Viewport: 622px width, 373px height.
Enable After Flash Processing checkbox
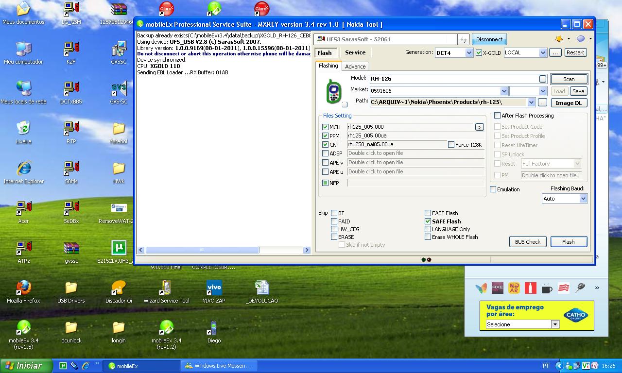tap(497, 116)
